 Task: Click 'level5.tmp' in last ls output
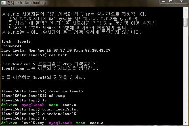click(33, 123)
